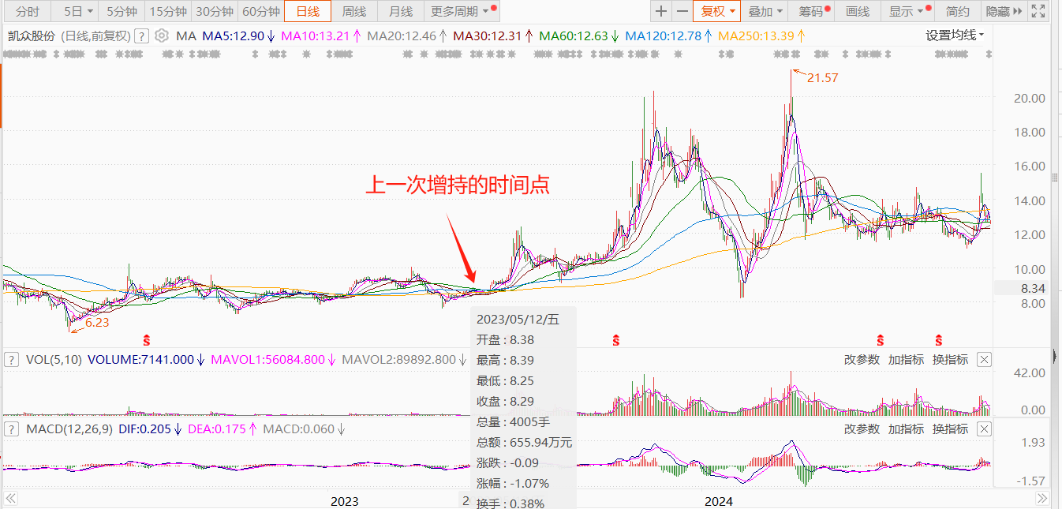Click the MACD(12,26,9) indicator name
Viewport: 1062px width, 509px height.
point(69,429)
